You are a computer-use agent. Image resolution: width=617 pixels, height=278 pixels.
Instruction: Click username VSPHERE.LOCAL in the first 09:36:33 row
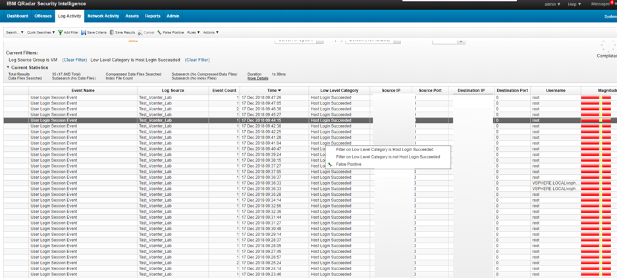pos(555,183)
